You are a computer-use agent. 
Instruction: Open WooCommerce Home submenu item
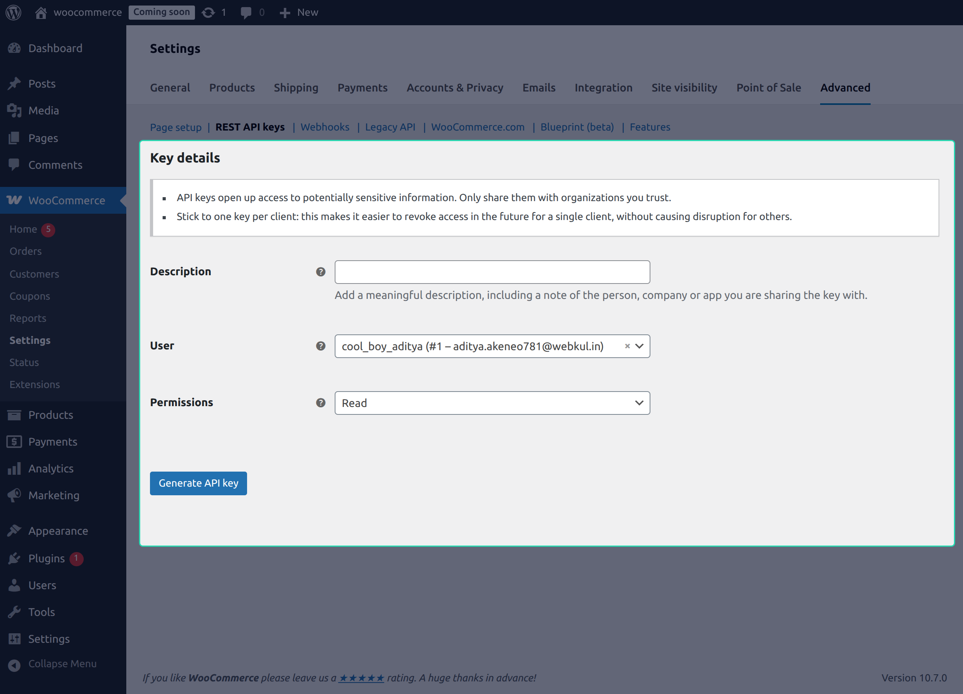pyautogui.click(x=23, y=229)
